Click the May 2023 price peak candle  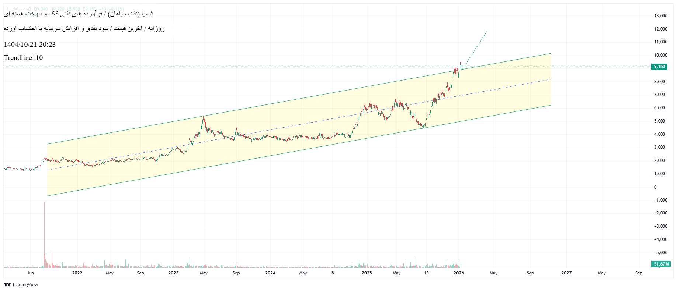point(203,117)
